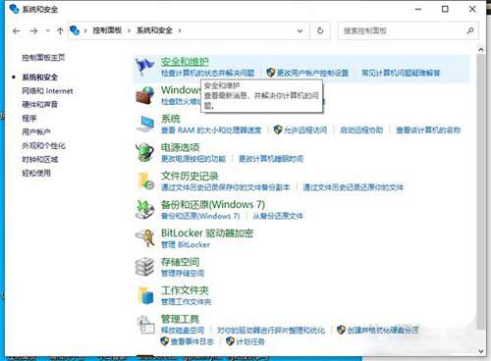Screen dimensions: 491x361
Task: Click the 电源选项 battery icon
Action: pyautogui.click(x=145, y=152)
